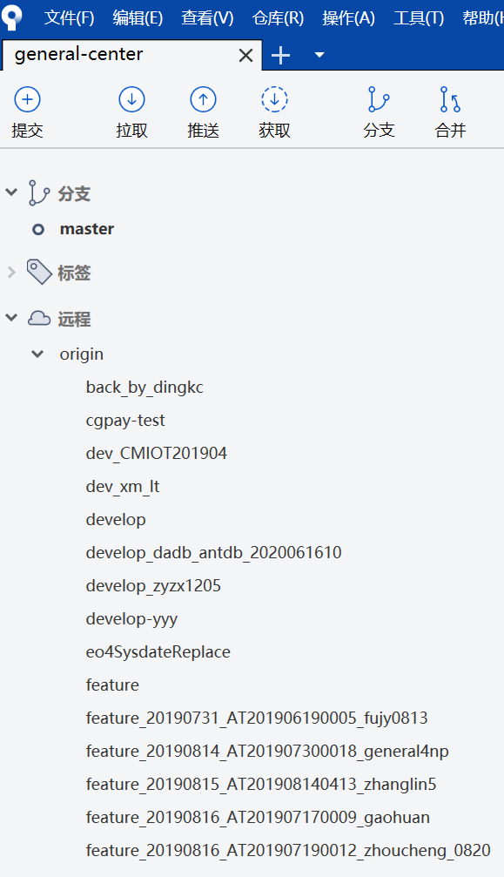
Task: Click the plus button to open new tab
Action: [x=280, y=55]
